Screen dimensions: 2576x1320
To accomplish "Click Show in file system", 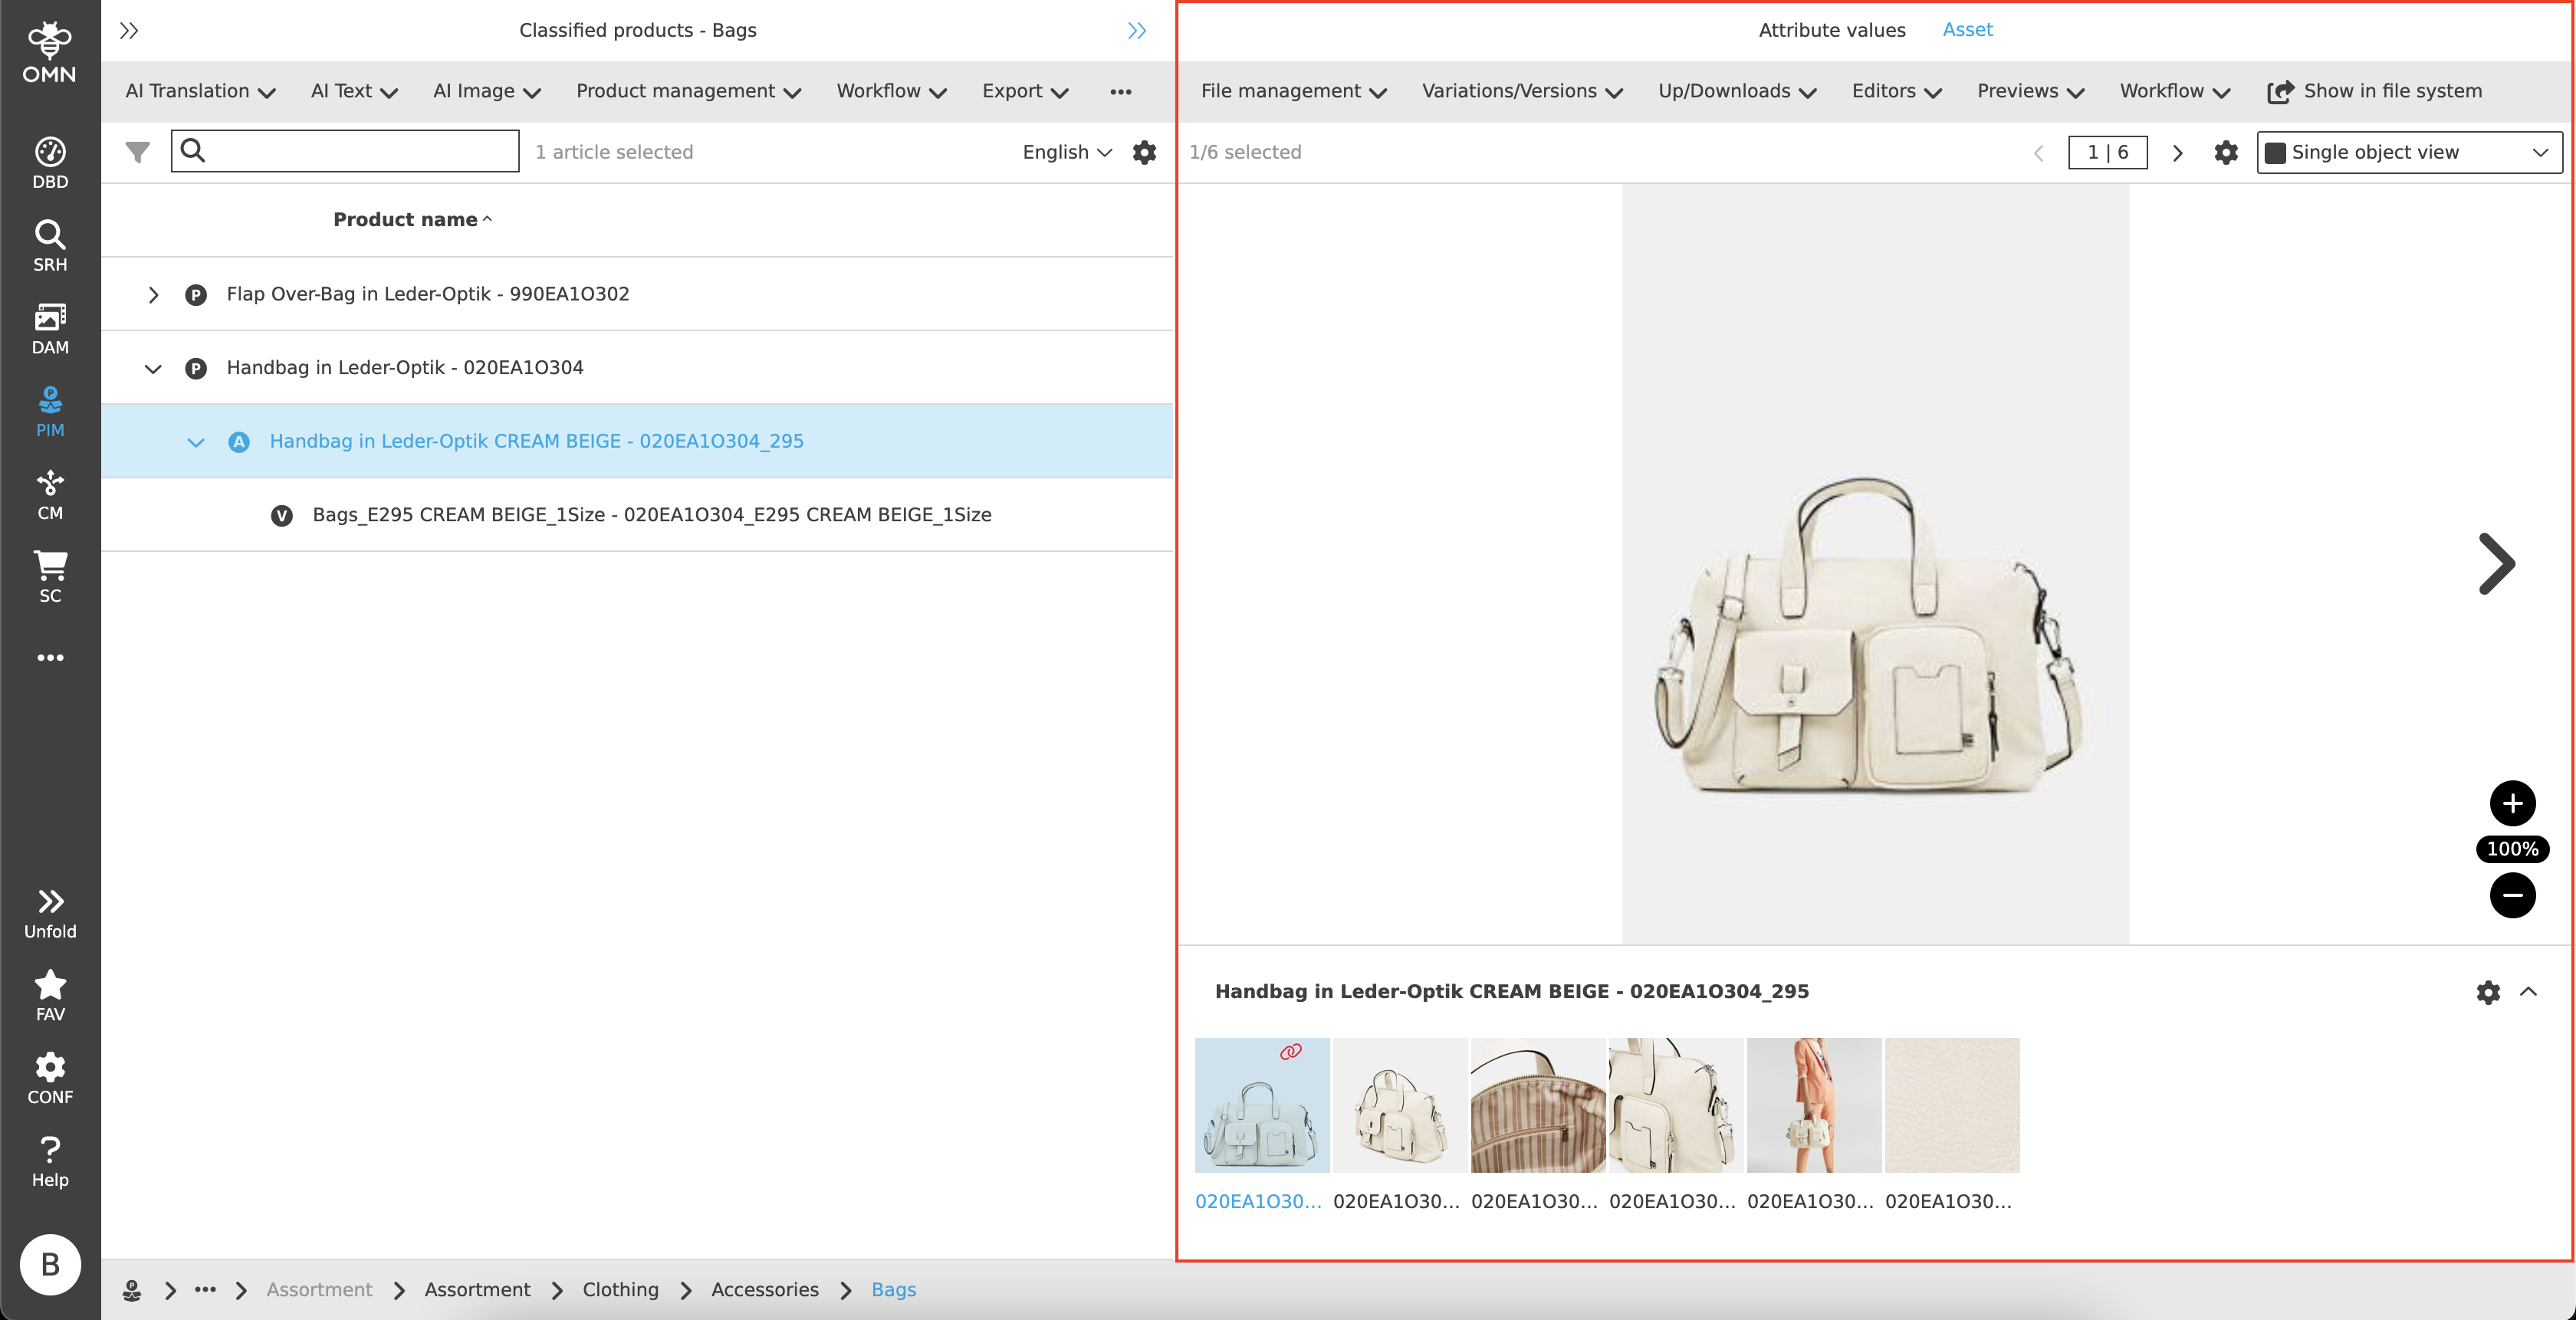I will coord(2374,91).
